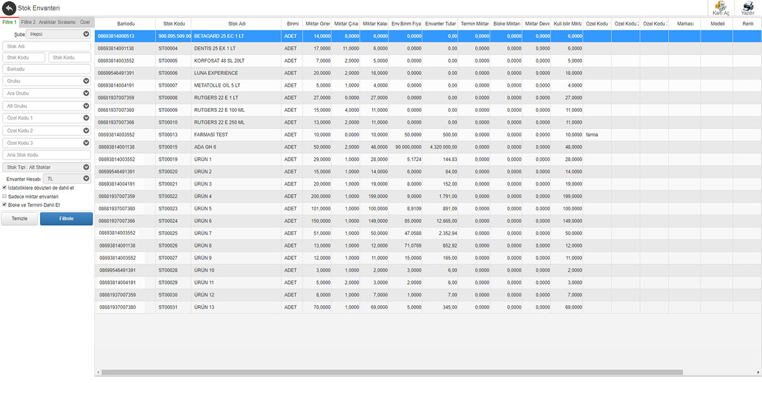This screenshot has height=415, width=762.
Task: Toggle İstatistiklere dövizleri de dahil et checkbox
Action: (x=4, y=188)
